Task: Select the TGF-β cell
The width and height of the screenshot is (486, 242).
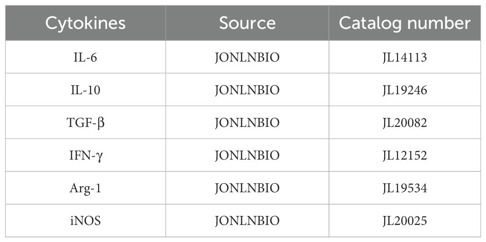Action: click(x=85, y=123)
